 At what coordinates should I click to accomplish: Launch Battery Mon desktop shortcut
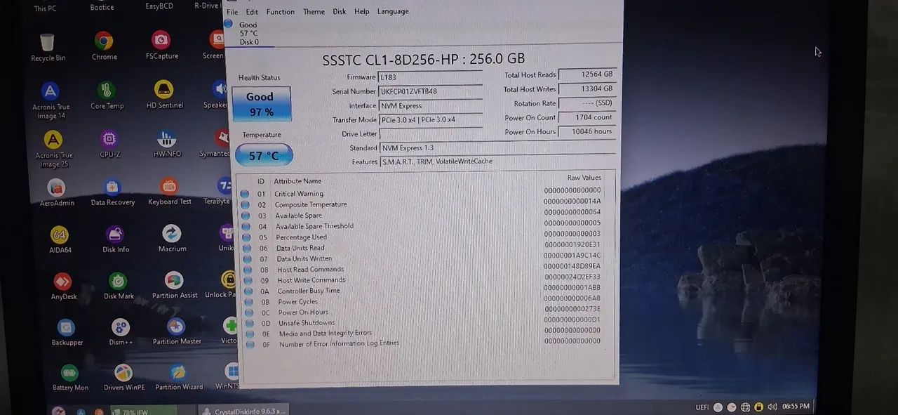tap(70, 378)
